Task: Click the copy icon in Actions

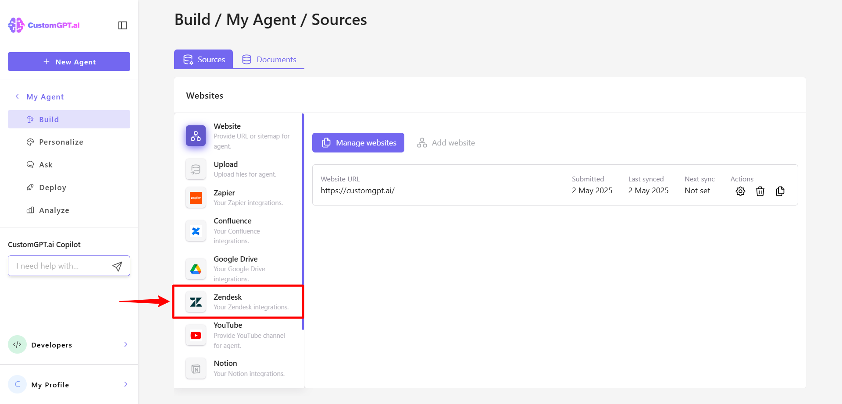Action: click(780, 191)
